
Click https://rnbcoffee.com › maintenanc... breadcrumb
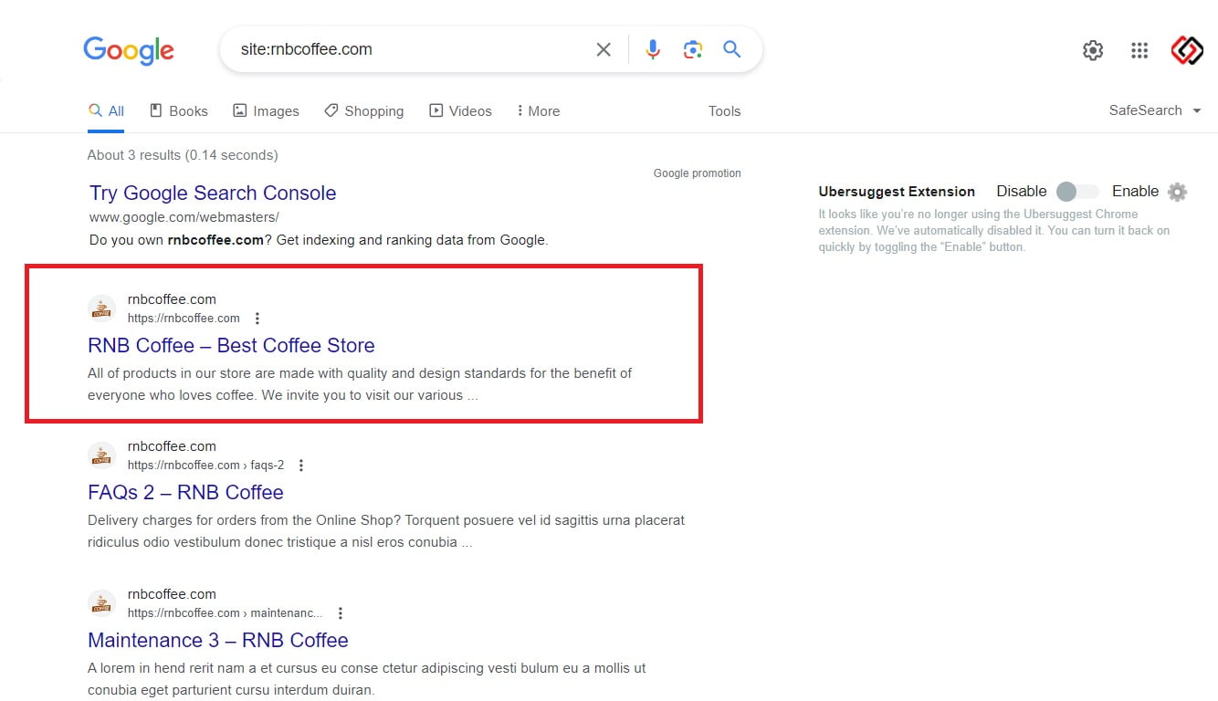[226, 613]
